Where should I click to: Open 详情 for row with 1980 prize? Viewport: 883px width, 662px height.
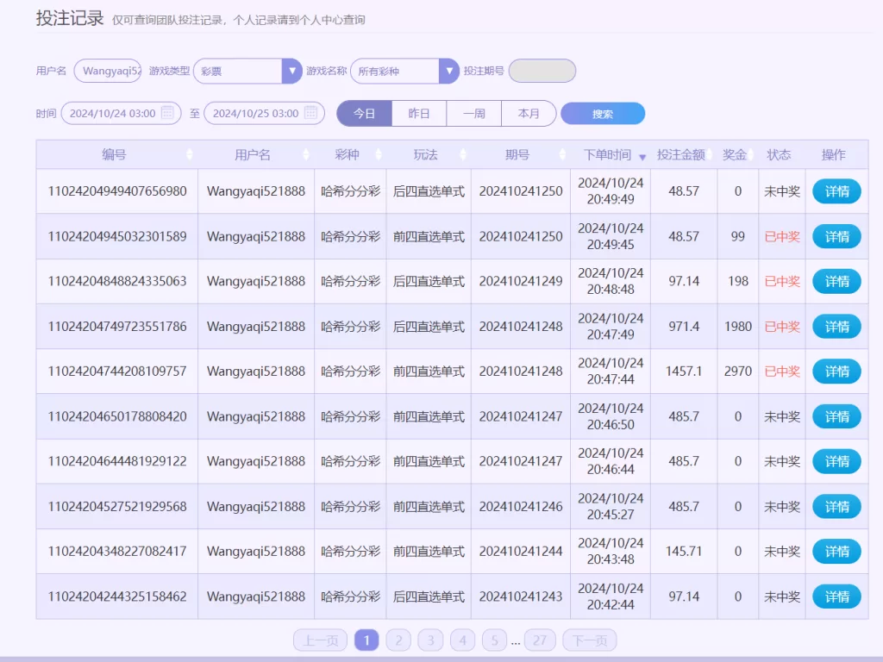[x=836, y=327]
